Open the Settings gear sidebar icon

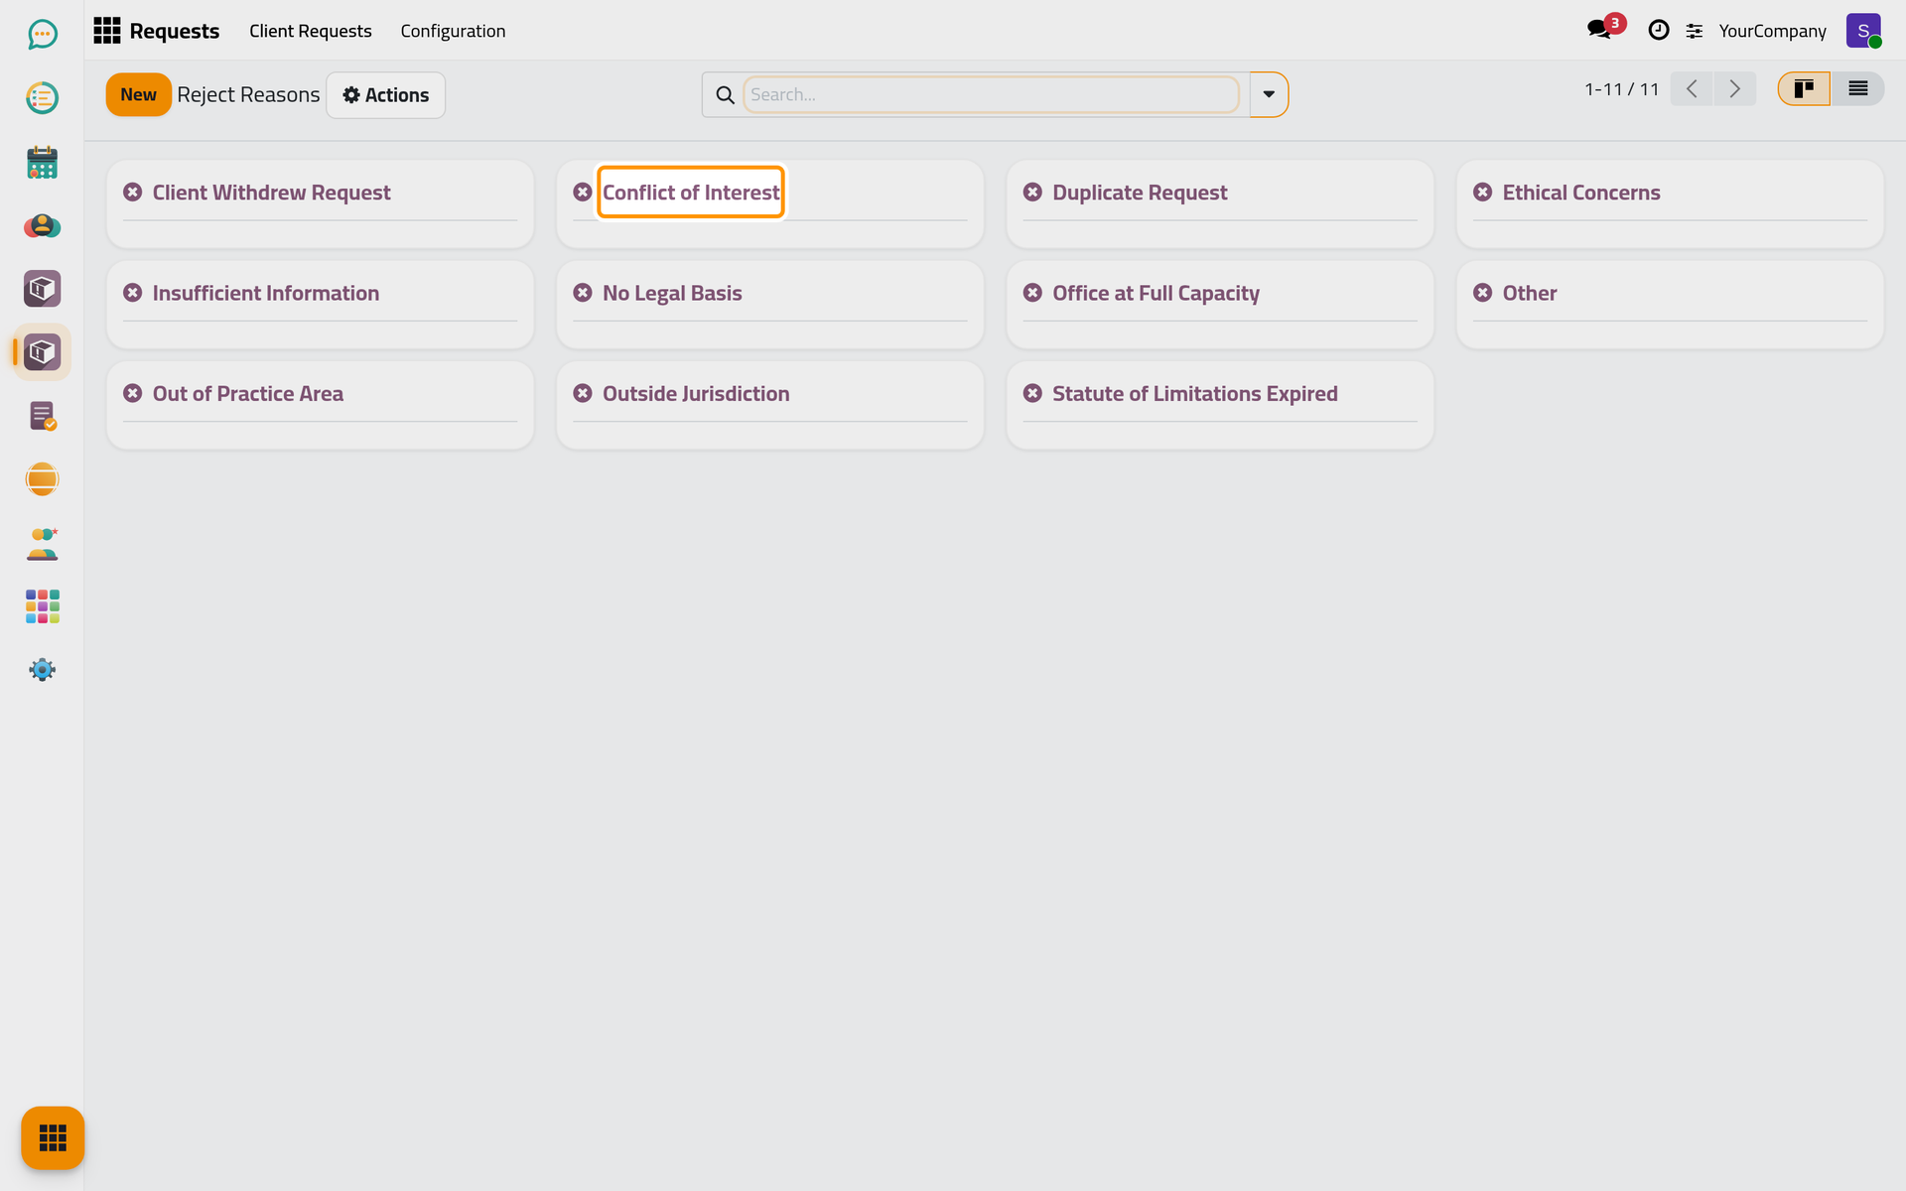tap(42, 670)
